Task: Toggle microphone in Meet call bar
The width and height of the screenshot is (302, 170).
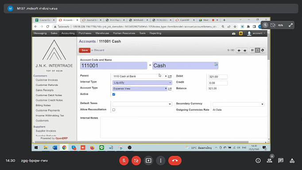Action: click(x=124, y=161)
